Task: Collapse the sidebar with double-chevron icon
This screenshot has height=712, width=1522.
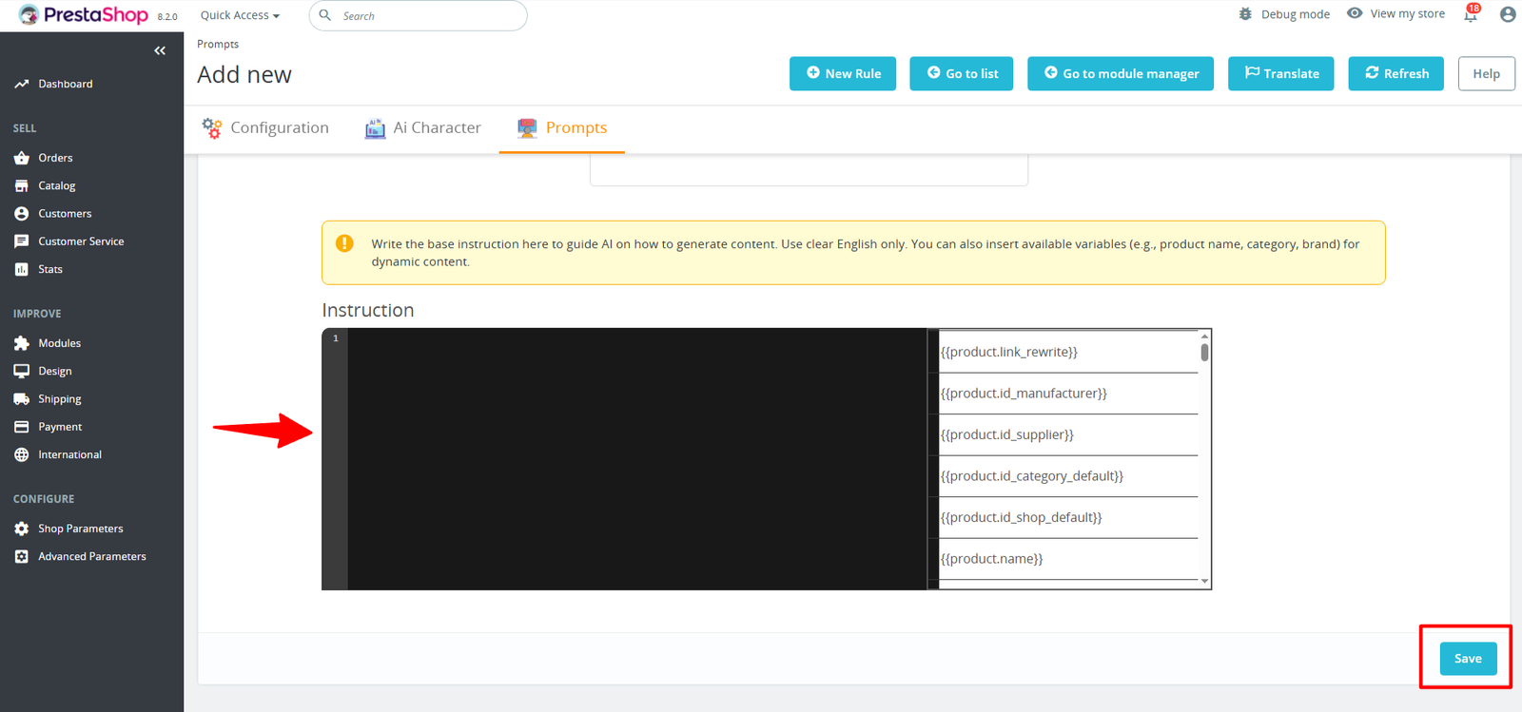Action: click(x=160, y=50)
